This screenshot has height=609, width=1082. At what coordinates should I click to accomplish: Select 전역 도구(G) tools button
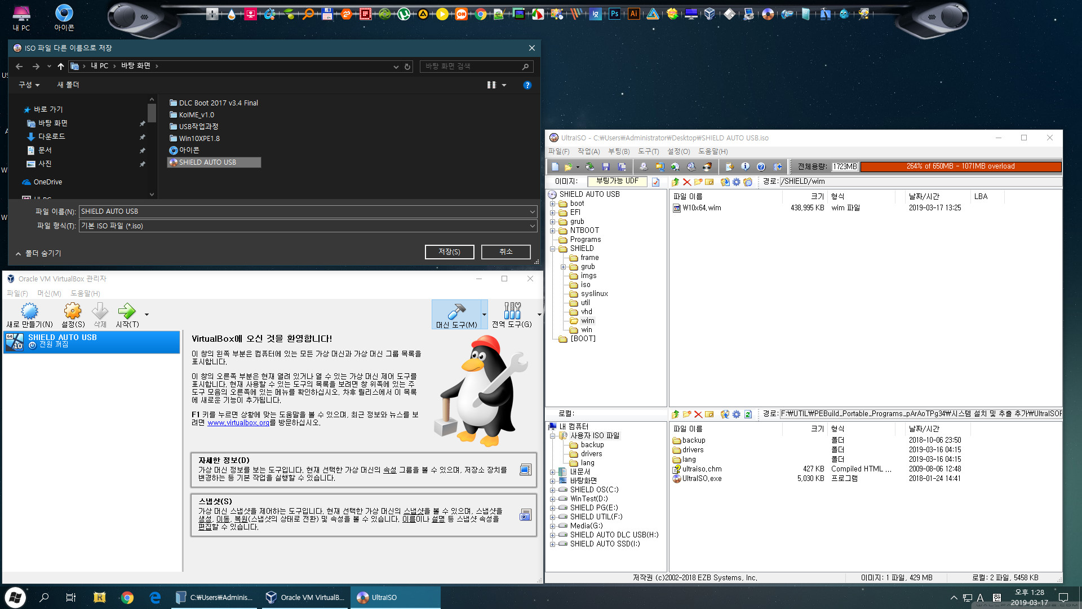coord(512,315)
